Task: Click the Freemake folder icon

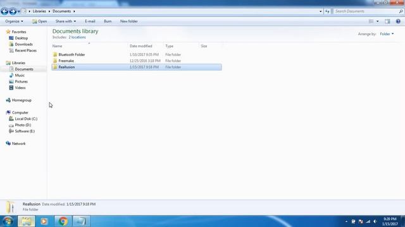Action: (x=55, y=61)
